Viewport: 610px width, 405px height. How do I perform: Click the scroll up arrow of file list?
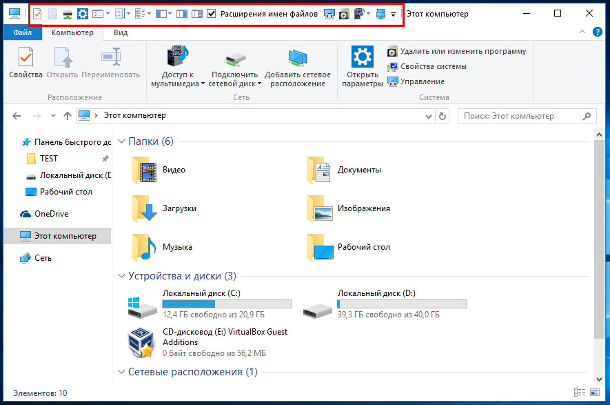(x=599, y=135)
